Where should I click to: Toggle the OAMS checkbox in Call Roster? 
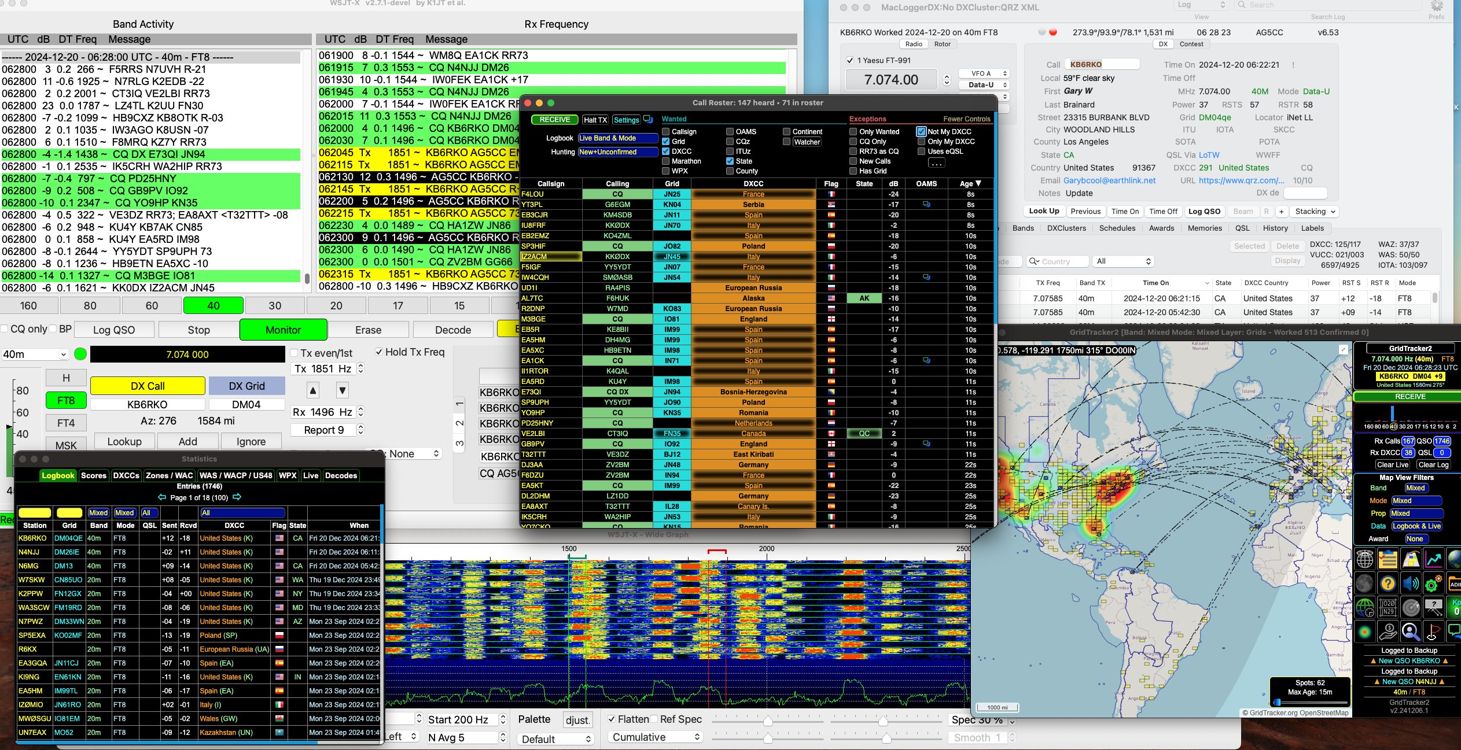click(x=731, y=132)
